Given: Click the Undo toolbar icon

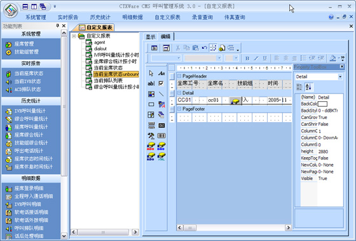Looking at the screenshot, I should point(204,48).
